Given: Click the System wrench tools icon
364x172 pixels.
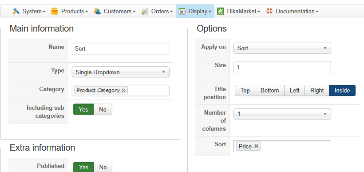Looking at the screenshot, I should (x=16, y=11).
